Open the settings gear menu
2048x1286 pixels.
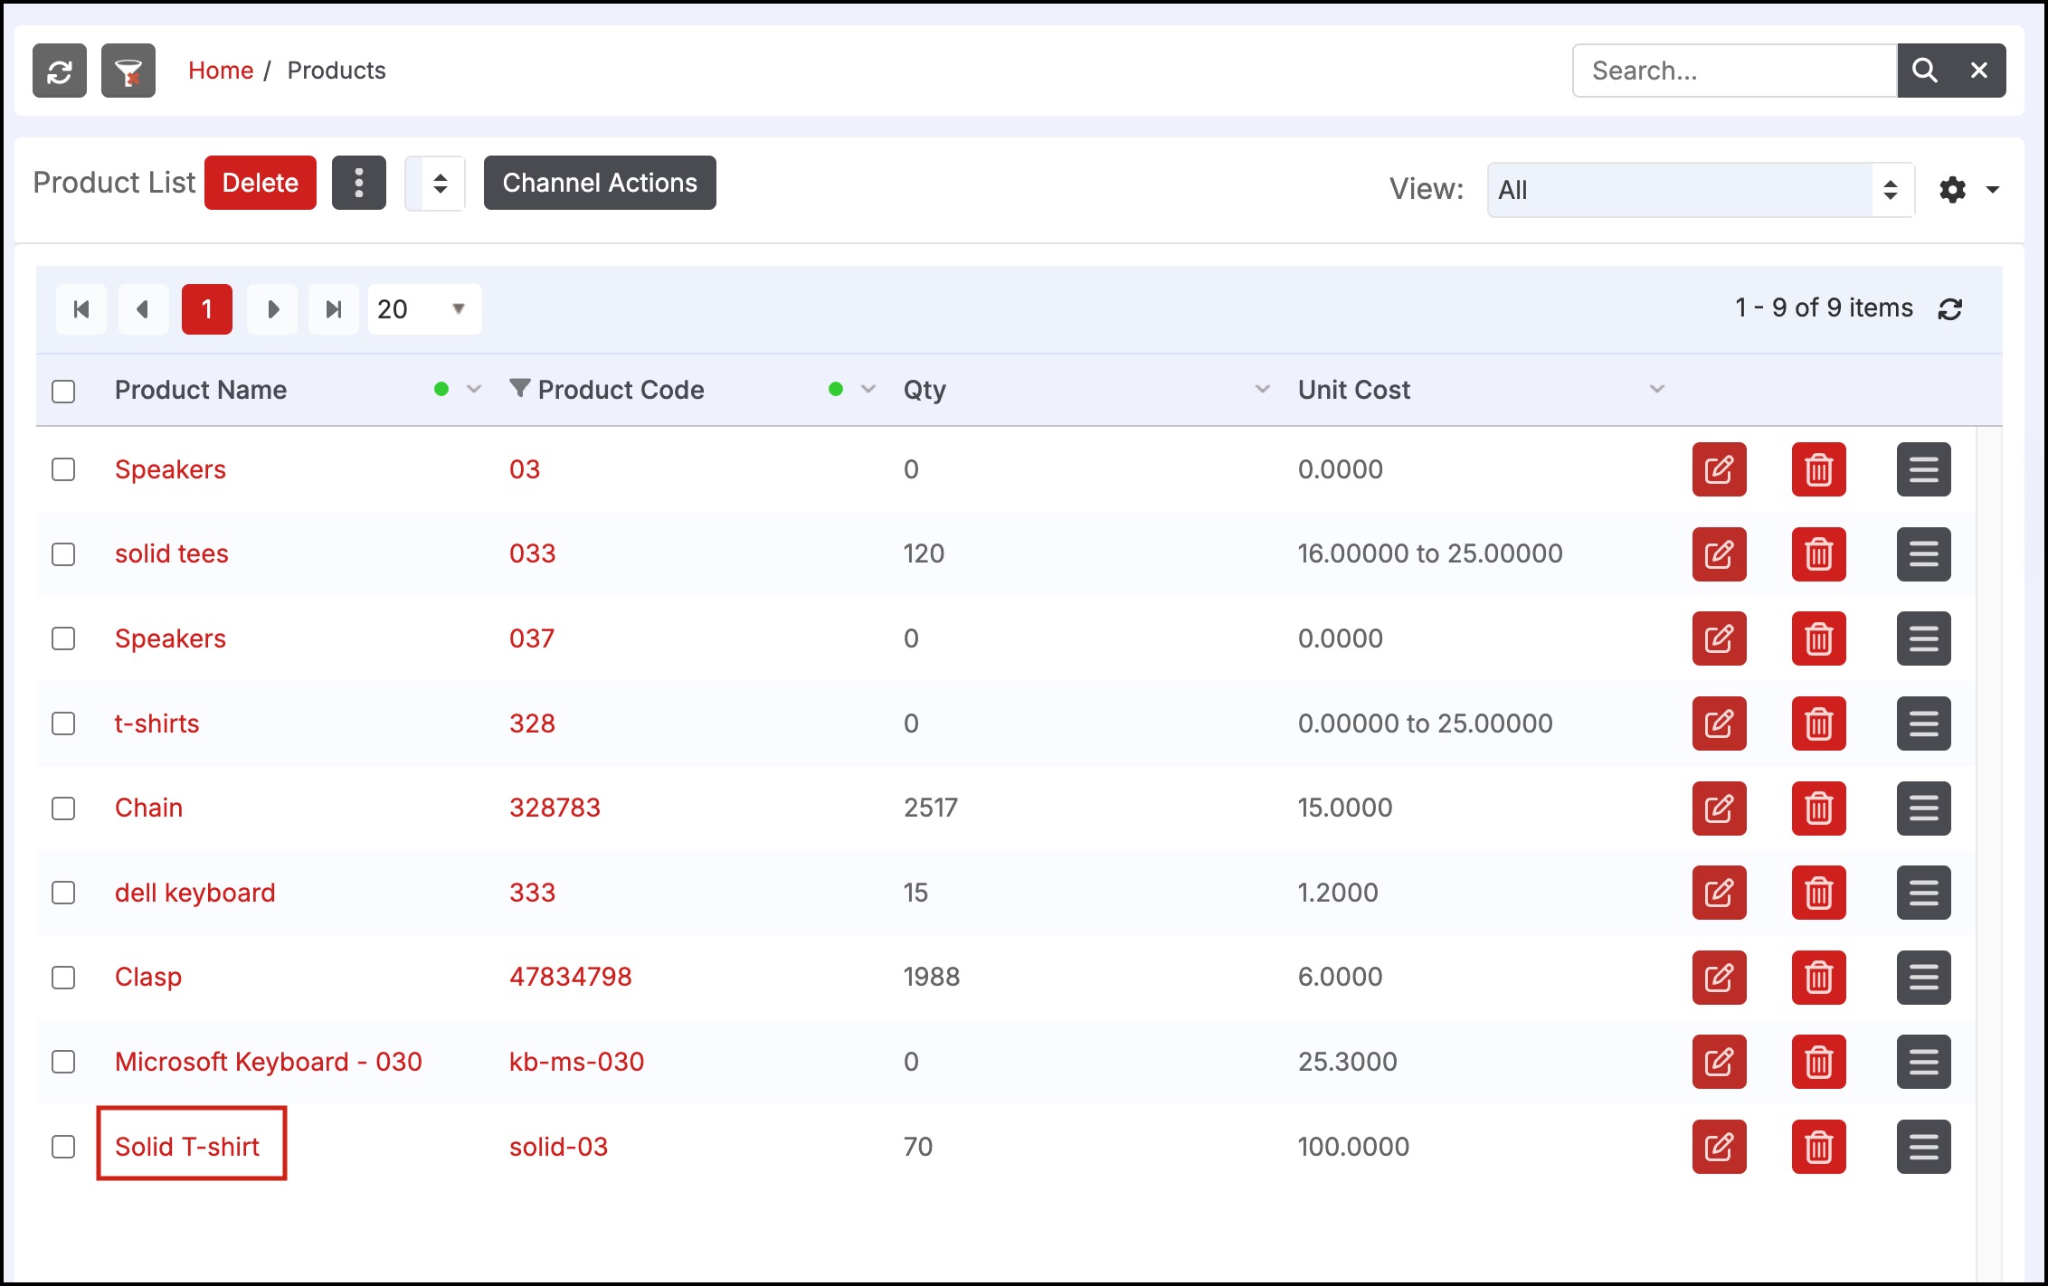[1953, 190]
